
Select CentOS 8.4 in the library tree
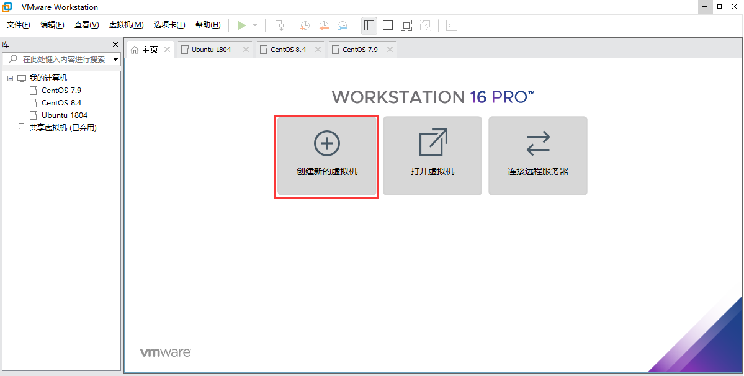pyautogui.click(x=61, y=103)
